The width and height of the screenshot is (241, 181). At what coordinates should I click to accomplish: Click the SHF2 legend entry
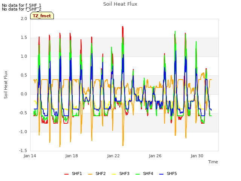point(97,173)
